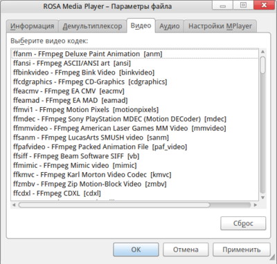Select the Видео tab
Image resolution: width=277 pixels, height=264 pixels.
tap(141, 26)
